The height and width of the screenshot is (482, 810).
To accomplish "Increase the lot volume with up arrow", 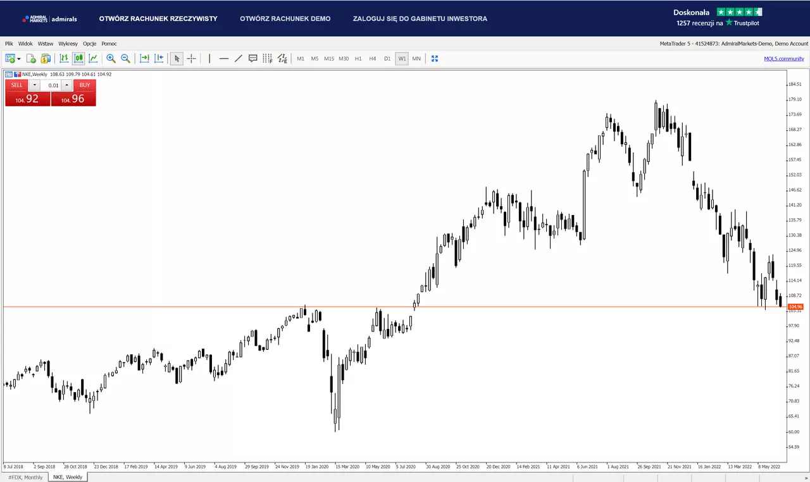I will [67, 85].
